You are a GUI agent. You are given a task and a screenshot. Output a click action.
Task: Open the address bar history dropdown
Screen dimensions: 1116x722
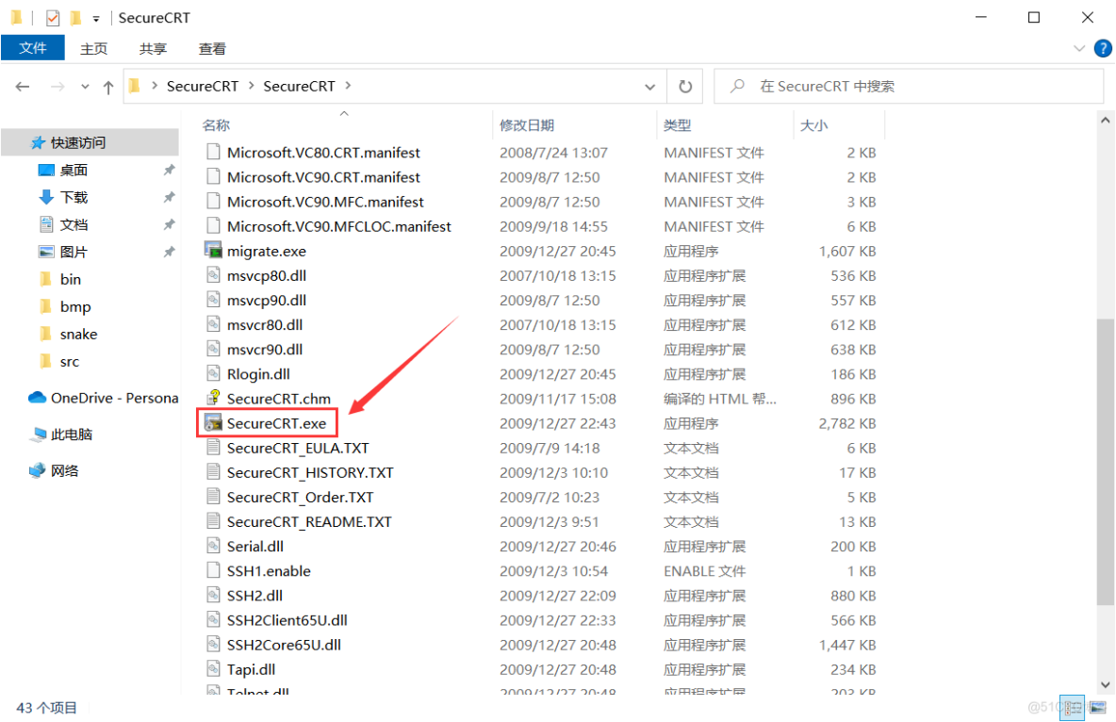pyautogui.click(x=649, y=86)
